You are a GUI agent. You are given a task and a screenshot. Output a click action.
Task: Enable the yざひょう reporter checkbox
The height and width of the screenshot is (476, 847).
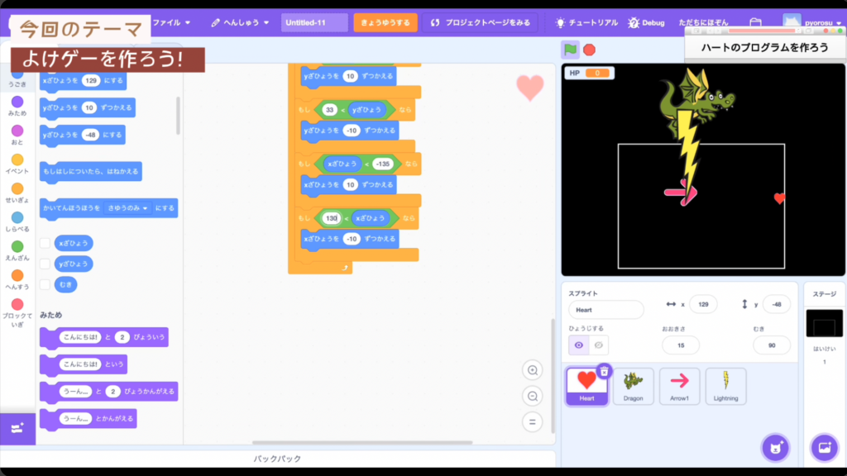click(x=45, y=264)
